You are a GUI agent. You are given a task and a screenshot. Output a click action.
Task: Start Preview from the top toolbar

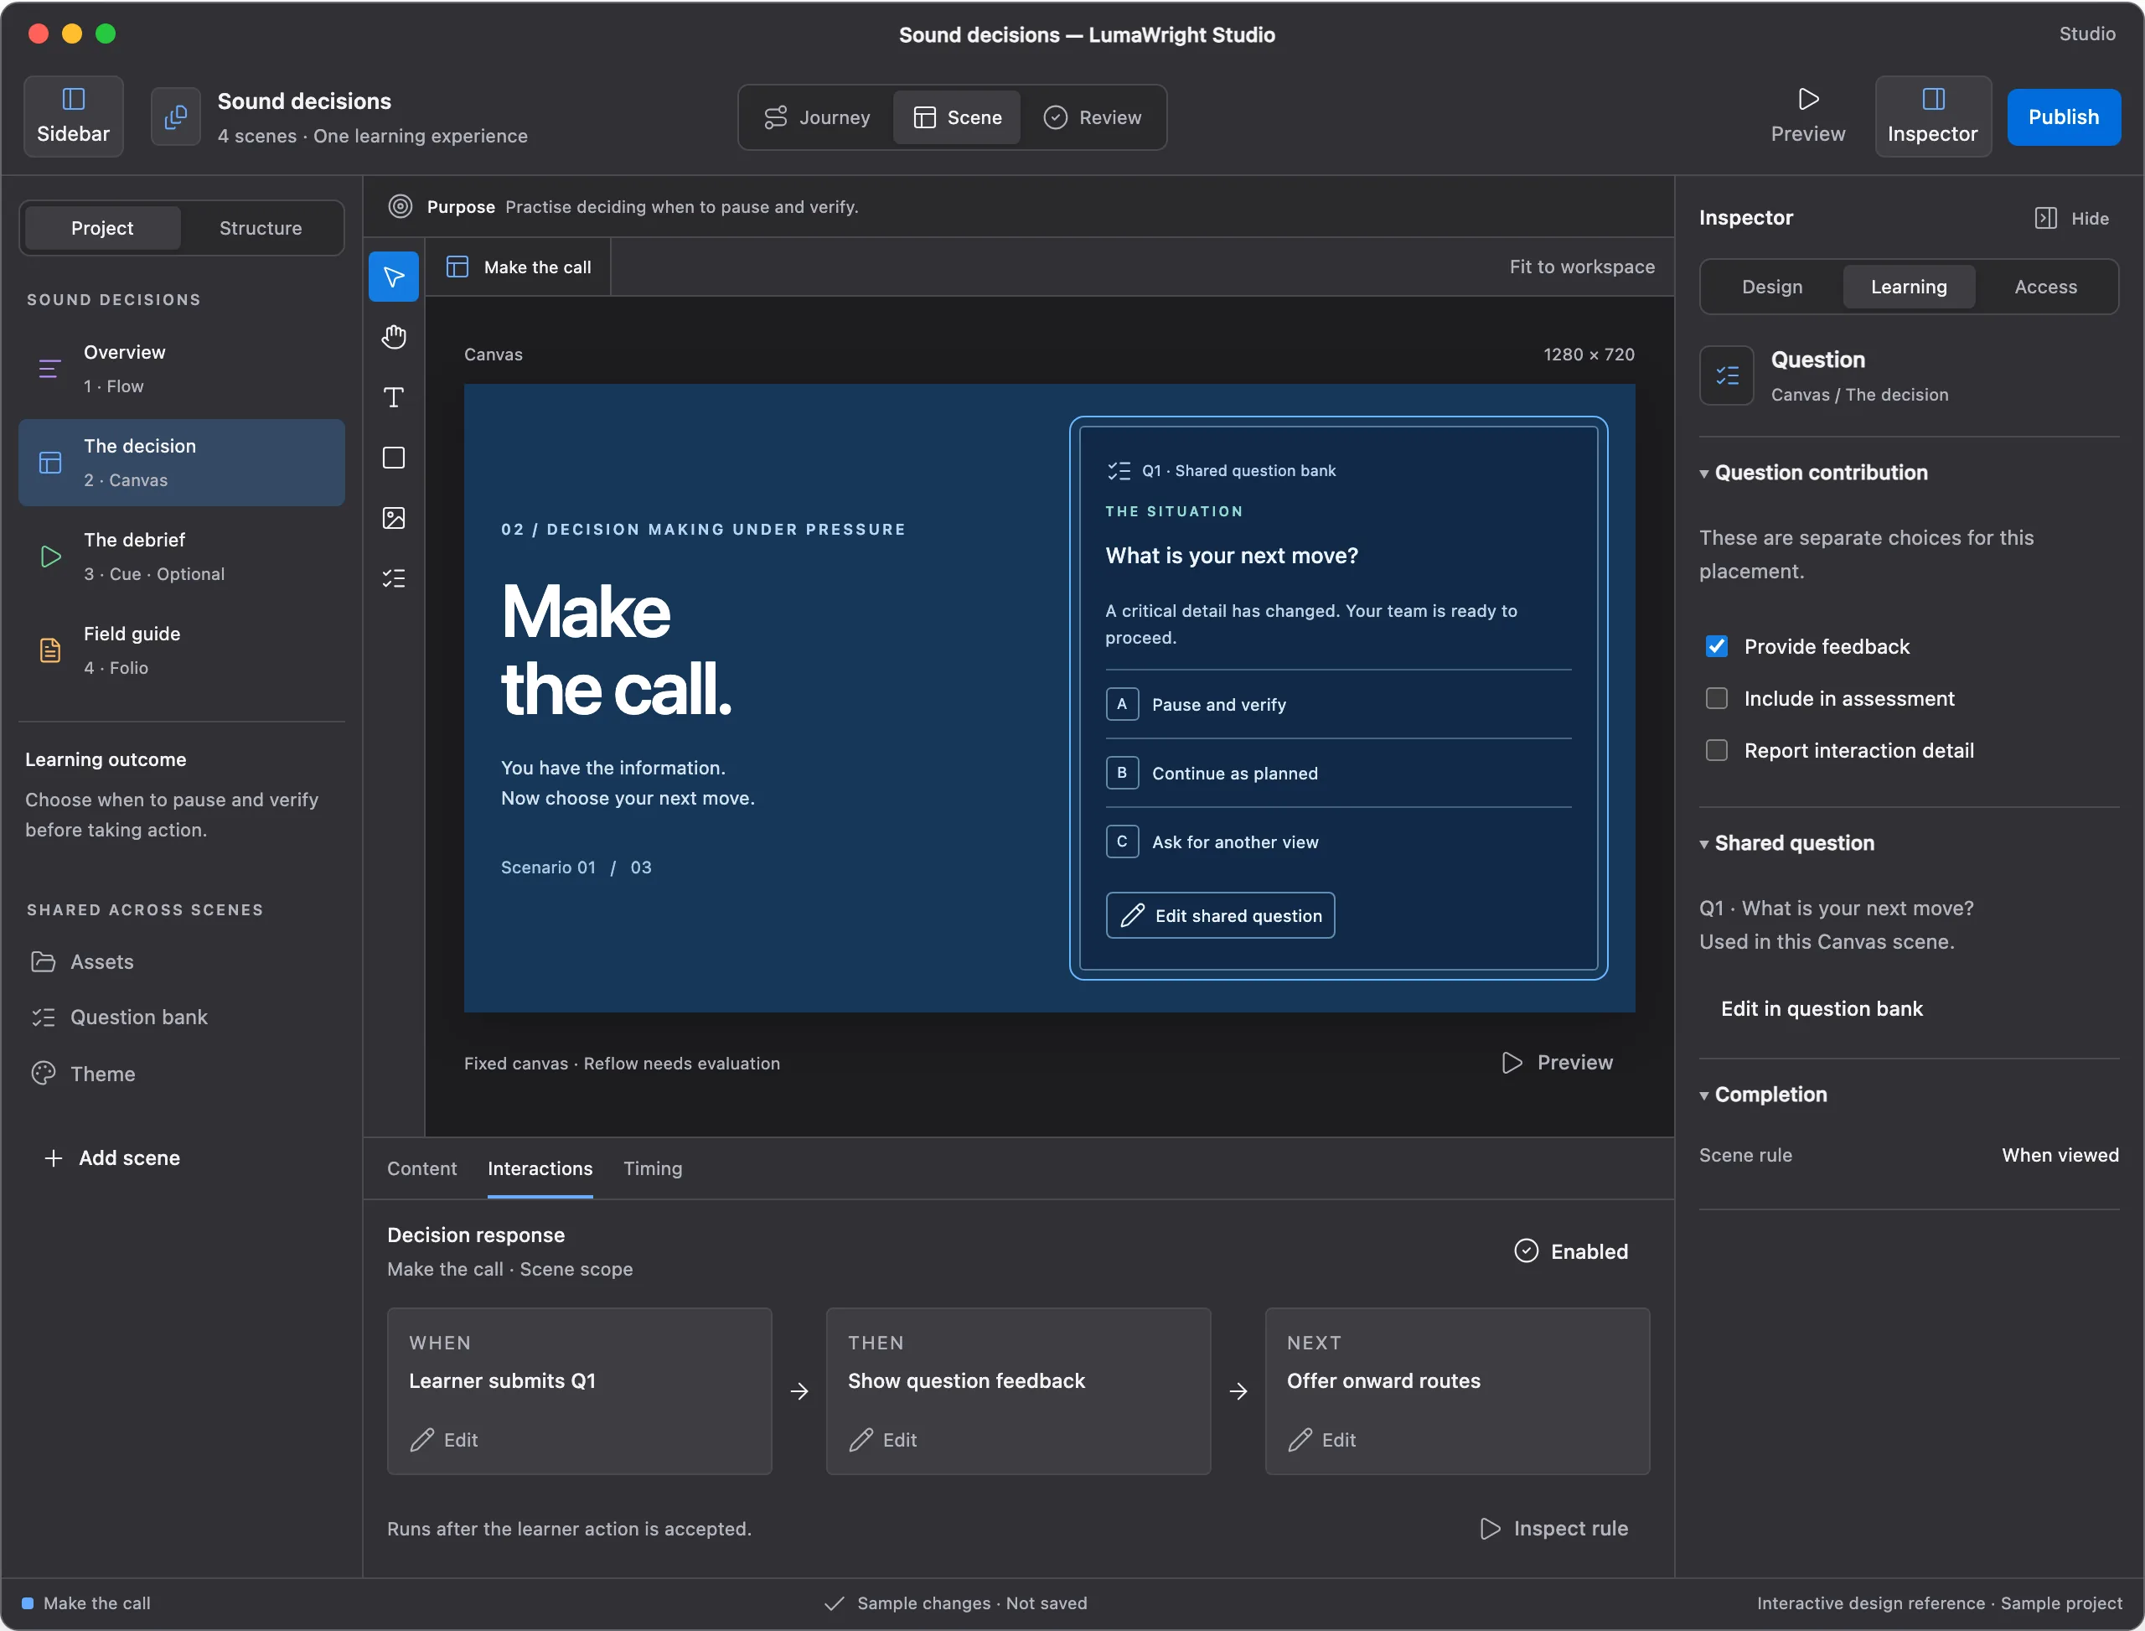1807,116
